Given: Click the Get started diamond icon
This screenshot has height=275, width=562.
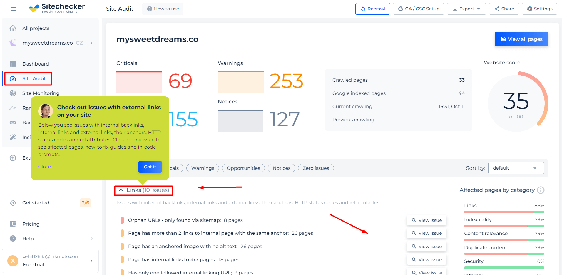Looking at the screenshot, I should pyautogui.click(x=13, y=203).
